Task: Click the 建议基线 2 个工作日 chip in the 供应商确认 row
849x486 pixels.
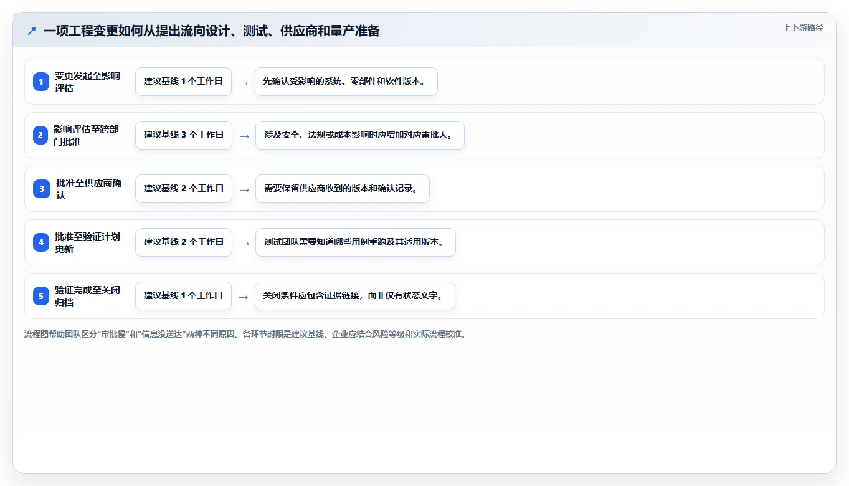Action: tap(184, 189)
